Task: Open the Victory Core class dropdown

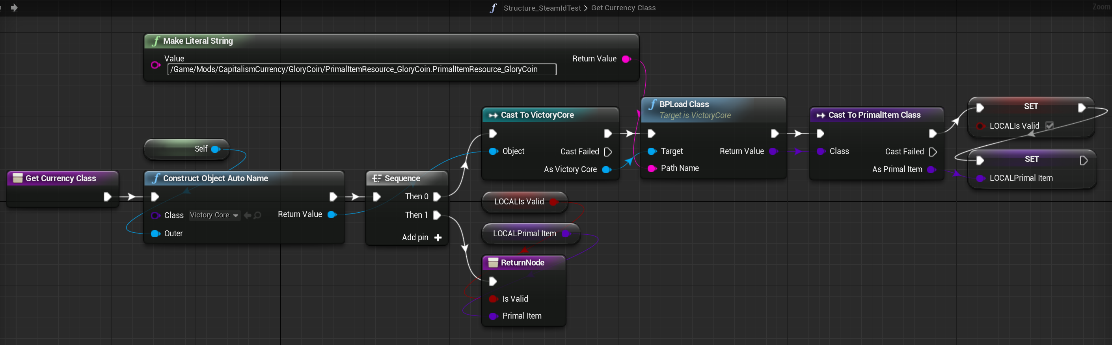Action: pos(214,215)
